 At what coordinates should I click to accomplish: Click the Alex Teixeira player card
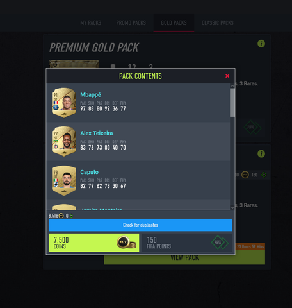(64, 141)
